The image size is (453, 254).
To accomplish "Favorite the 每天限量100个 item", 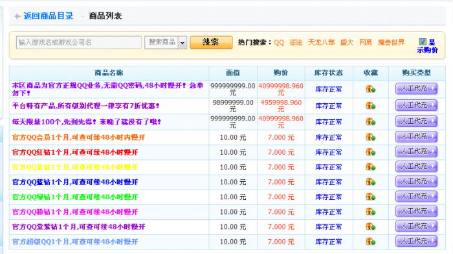I will (x=371, y=122).
